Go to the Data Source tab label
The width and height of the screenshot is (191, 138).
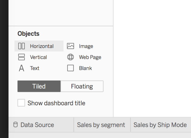(x=37, y=125)
